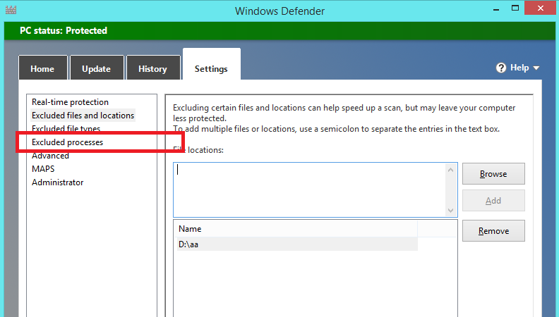Open Administrator settings

tap(57, 182)
